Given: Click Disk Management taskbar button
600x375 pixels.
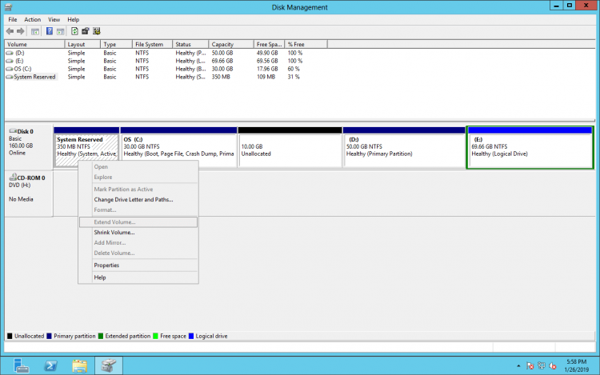Looking at the screenshot, I should 109,366.
